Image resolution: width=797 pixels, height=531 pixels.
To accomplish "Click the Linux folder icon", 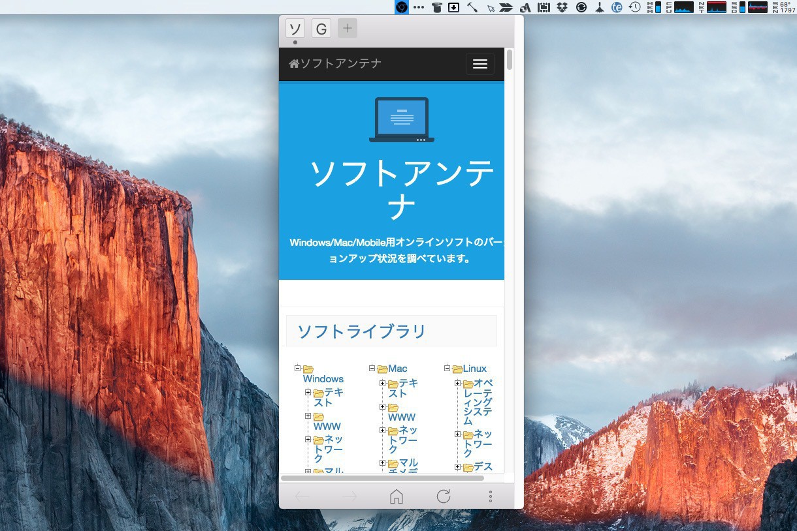I will (458, 369).
